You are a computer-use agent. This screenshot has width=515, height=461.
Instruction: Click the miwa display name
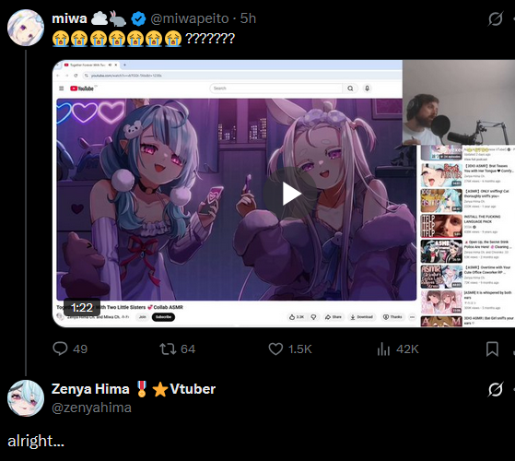click(x=69, y=18)
